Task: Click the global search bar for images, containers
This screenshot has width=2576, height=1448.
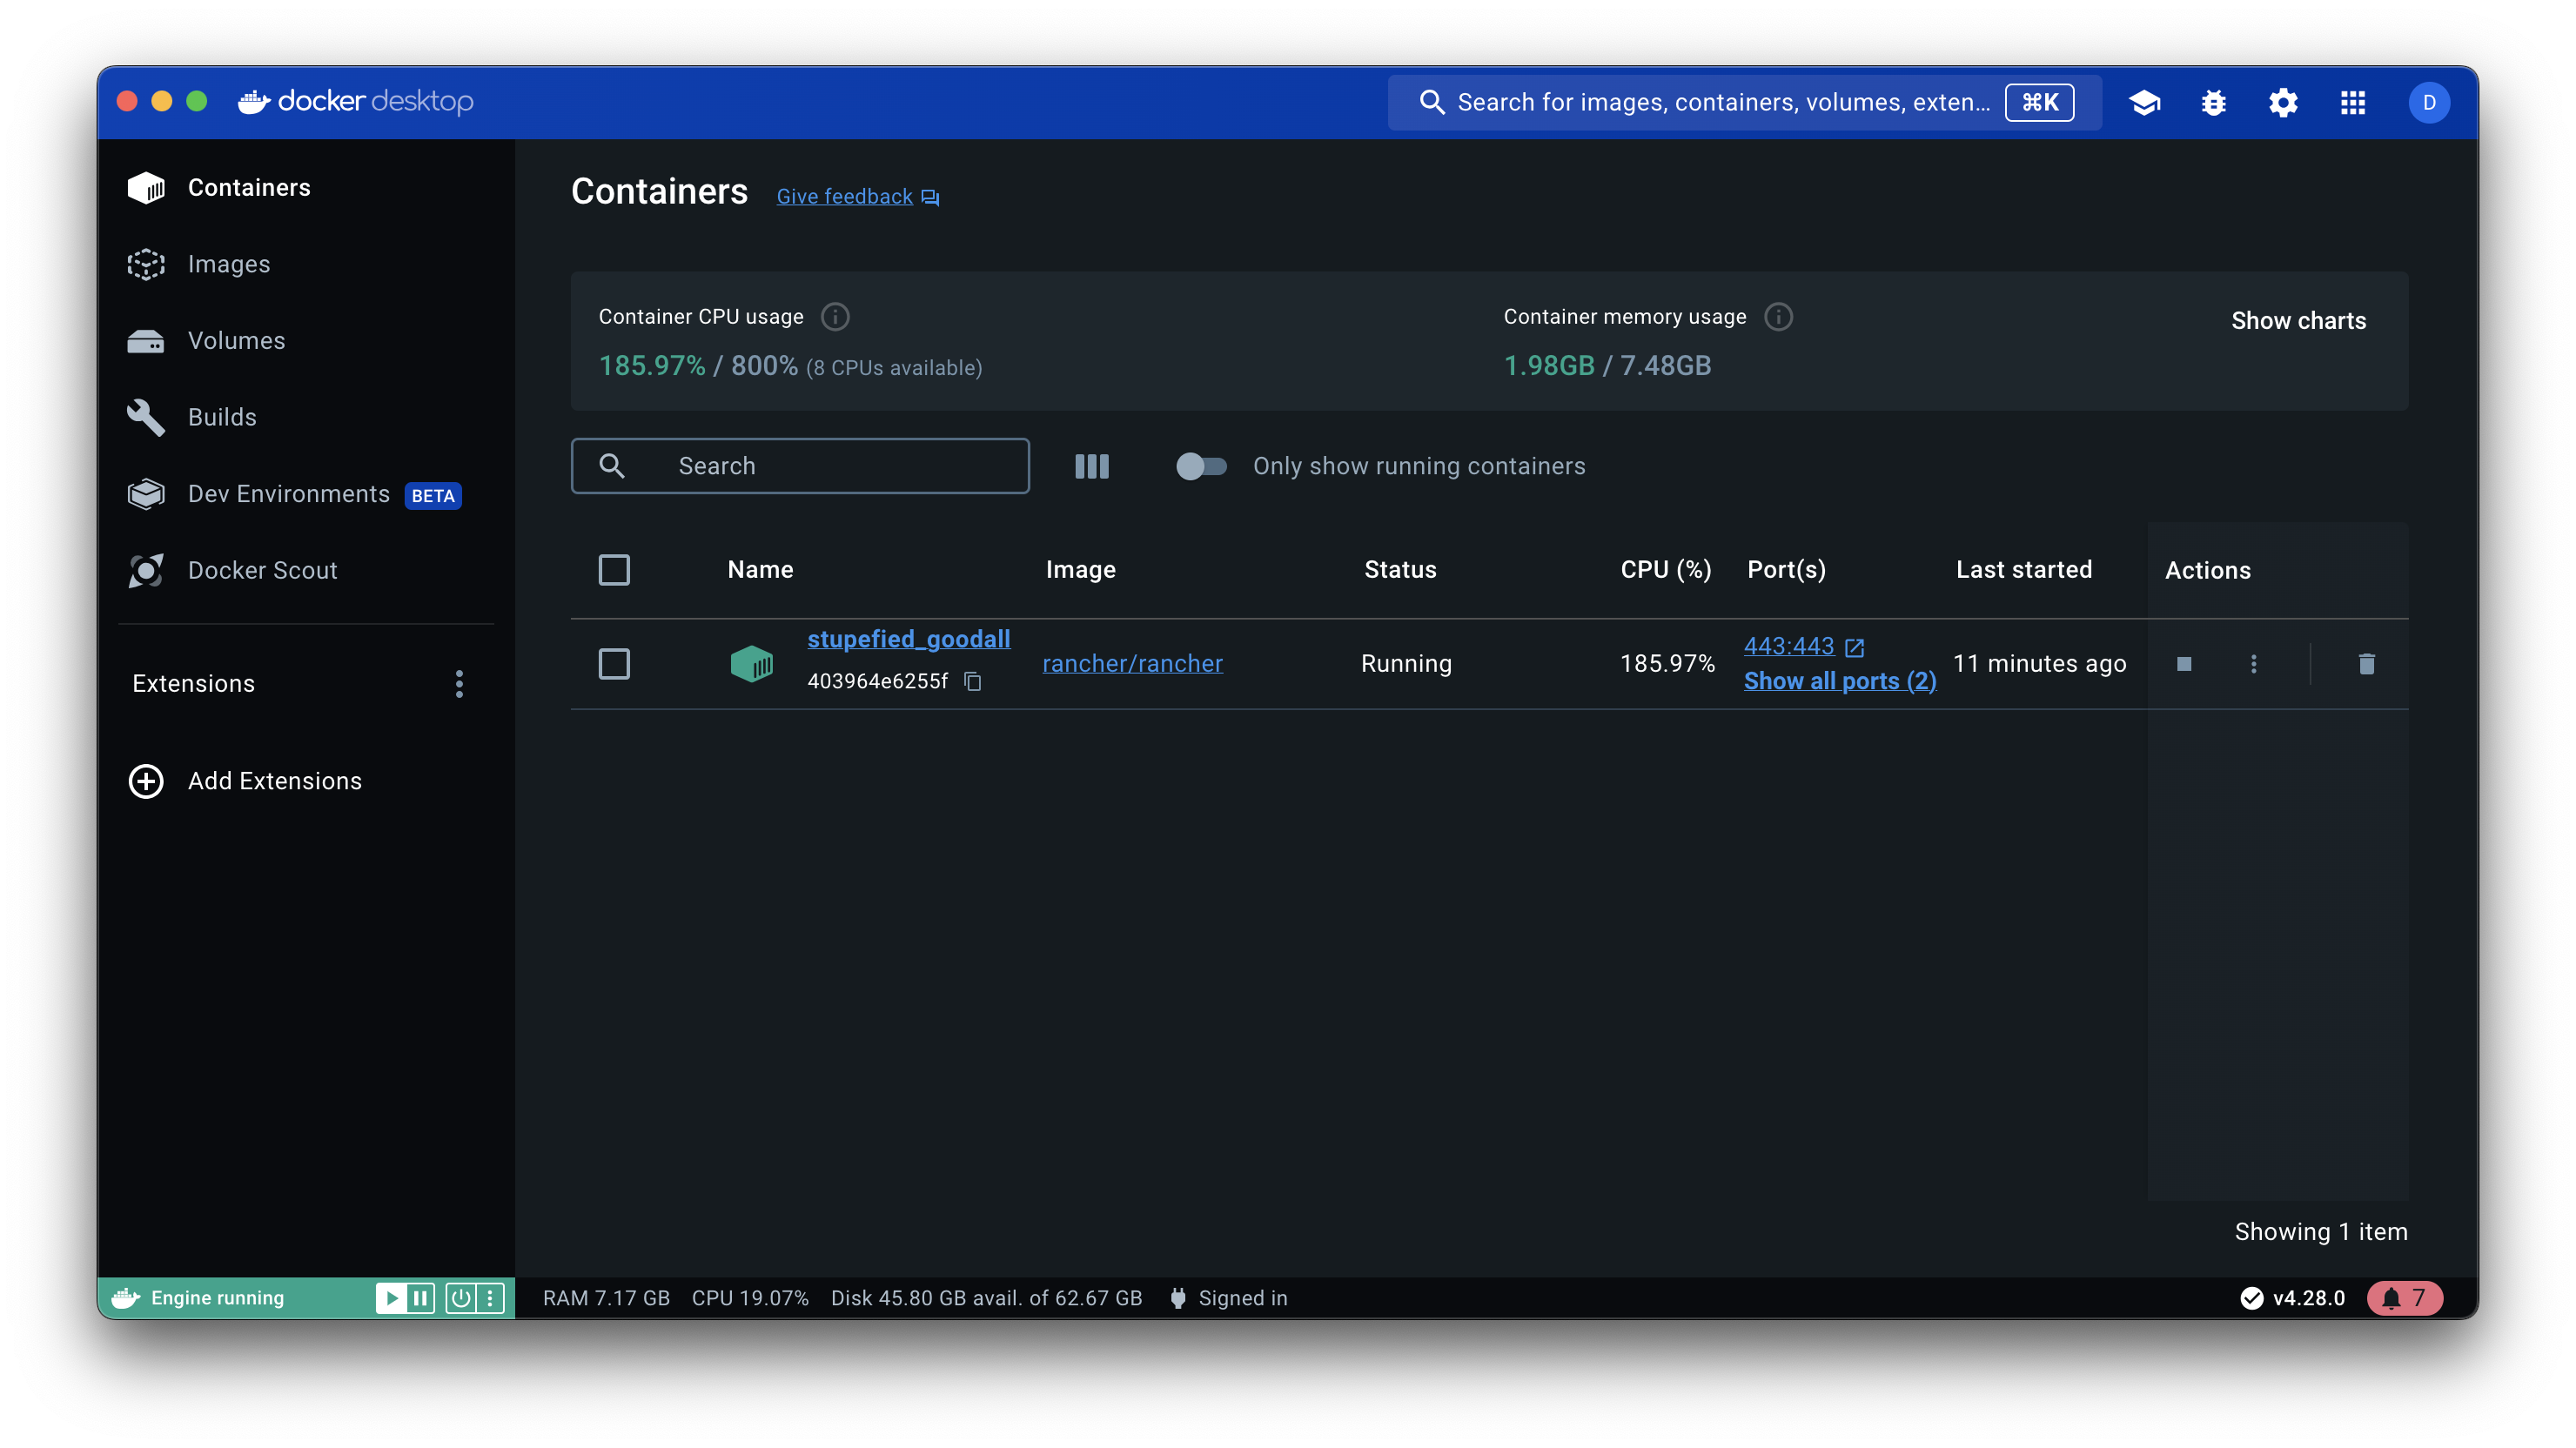Action: coord(1743,102)
